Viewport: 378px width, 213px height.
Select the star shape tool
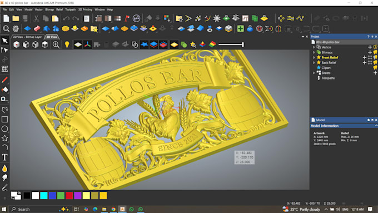(x=4, y=138)
